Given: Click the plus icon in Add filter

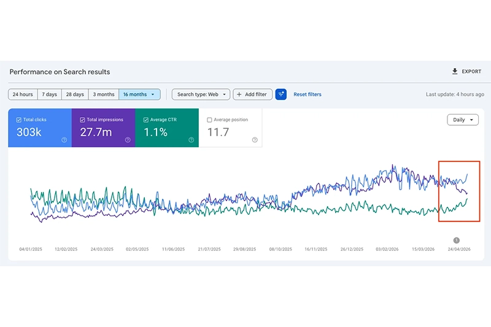Looking at the screenshot, I should 239,94.
